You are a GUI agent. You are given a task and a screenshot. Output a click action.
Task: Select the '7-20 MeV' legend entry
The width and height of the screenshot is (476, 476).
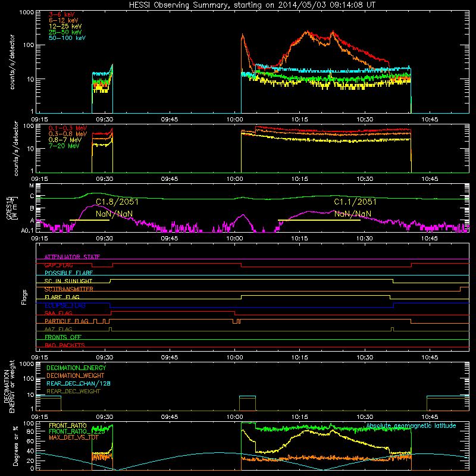pos(64,146)
